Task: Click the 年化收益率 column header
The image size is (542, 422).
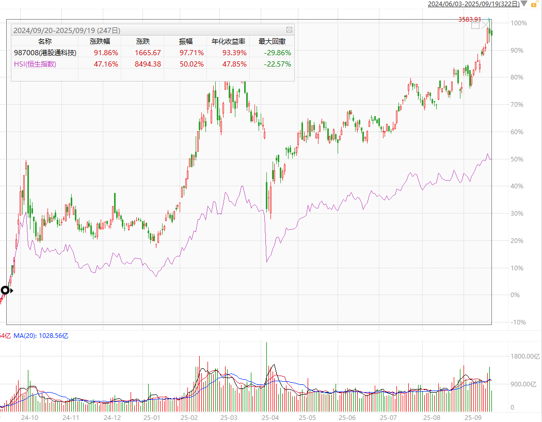Action: click(x=228, y=41)
